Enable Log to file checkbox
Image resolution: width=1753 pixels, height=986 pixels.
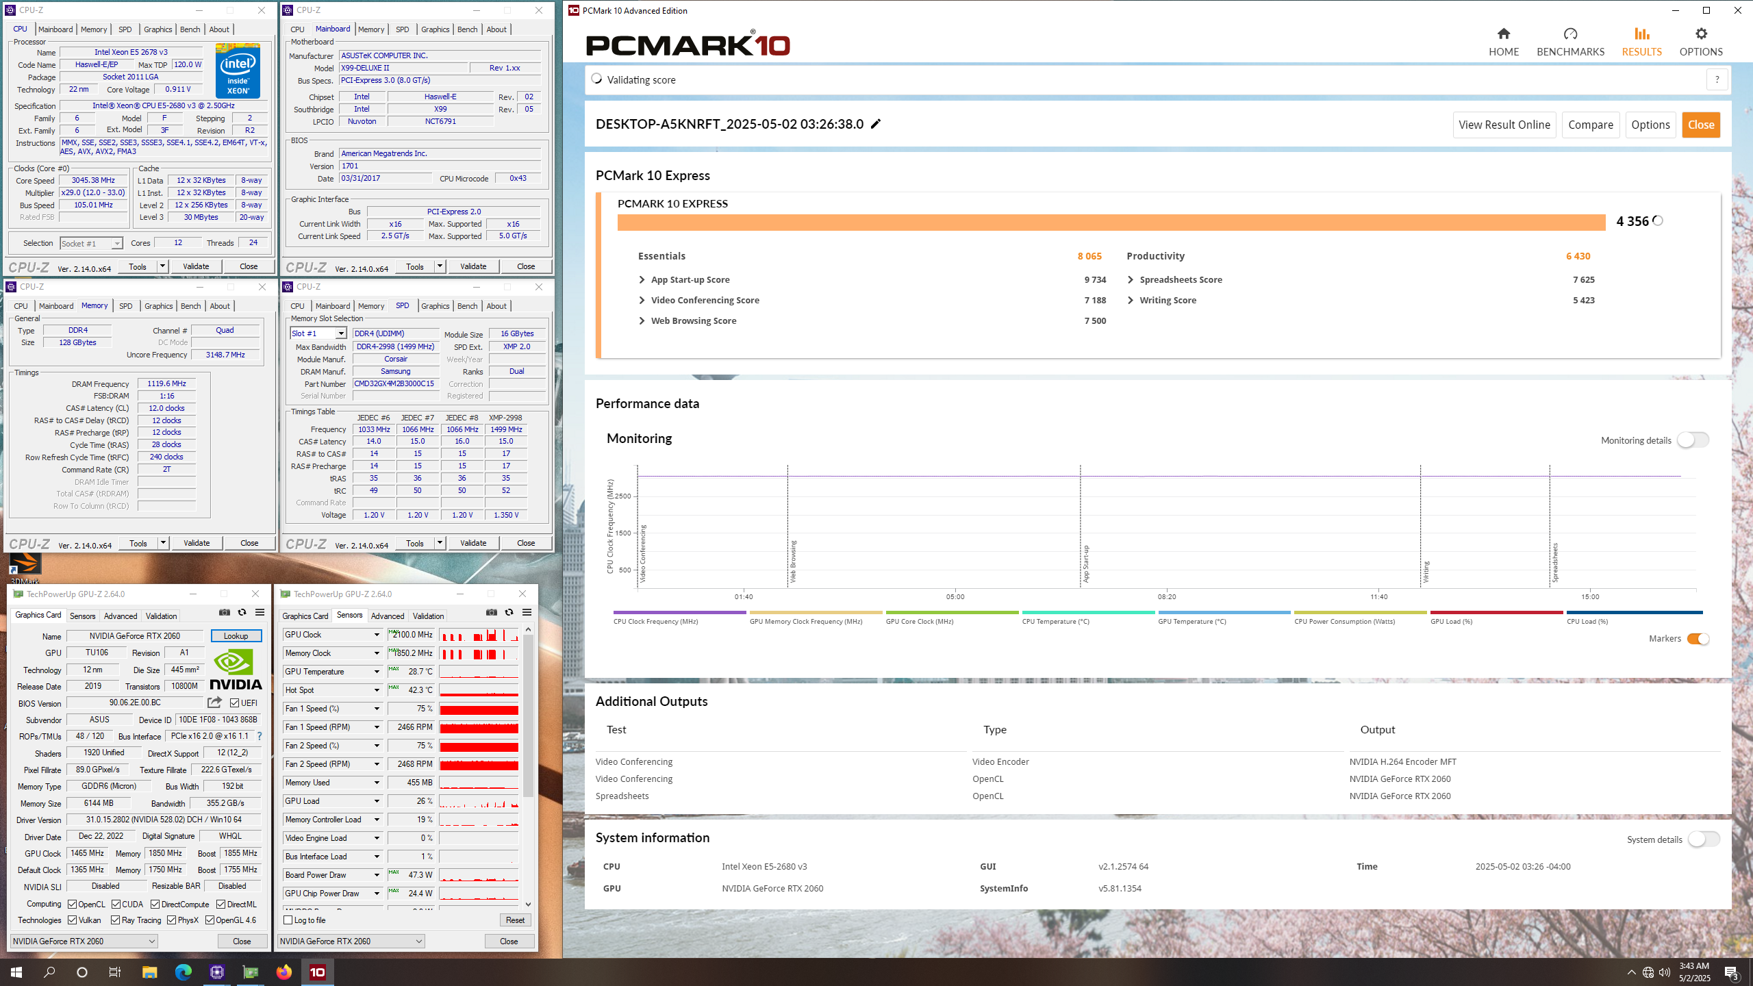coord(288,920)
